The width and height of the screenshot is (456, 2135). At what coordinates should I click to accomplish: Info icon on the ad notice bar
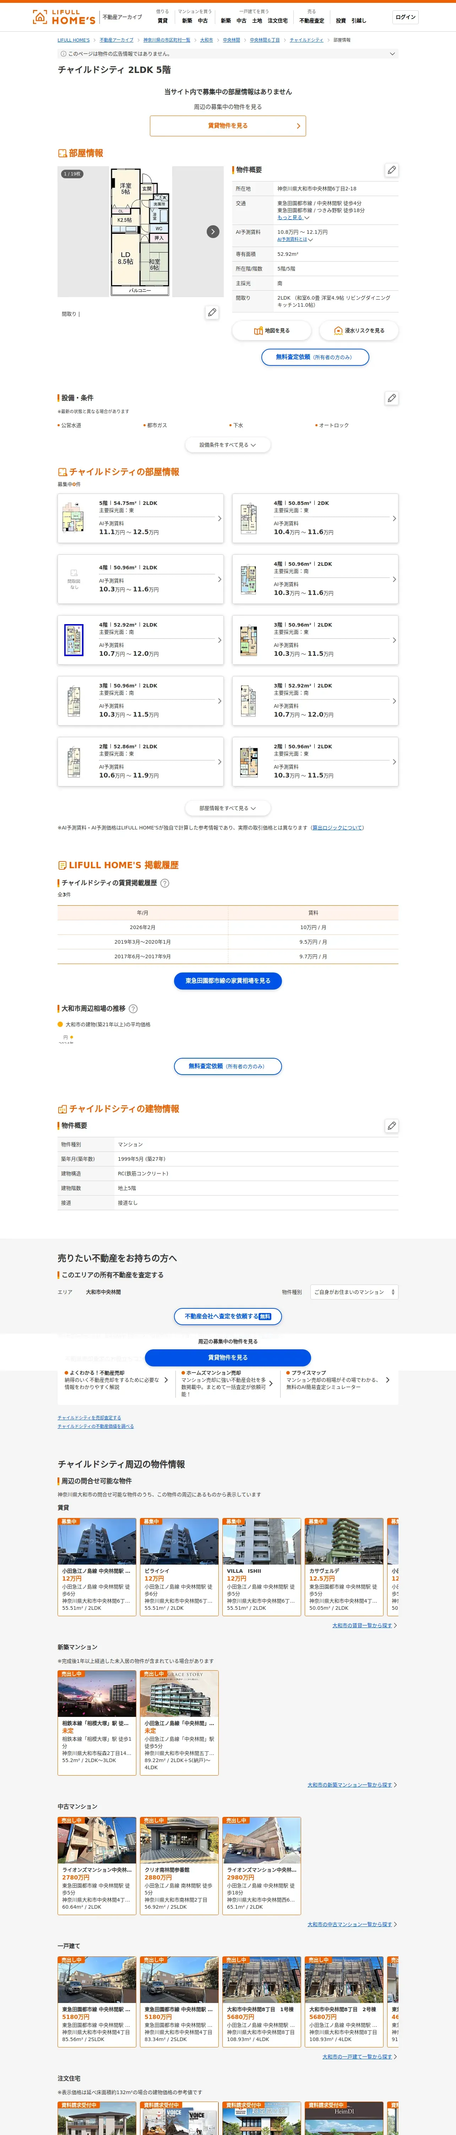tap(64, 54)
